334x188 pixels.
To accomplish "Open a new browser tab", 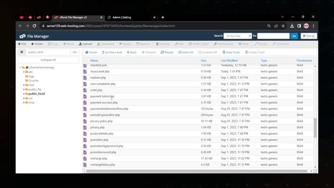I will coord(163,17).
